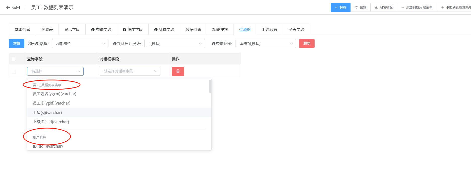Viewport: 471px width, 191px height.
Task: Check the first table row checkbox
Action: pyautogui.click(x=14, y=72)
